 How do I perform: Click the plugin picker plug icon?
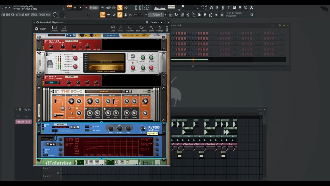(205, 15)
